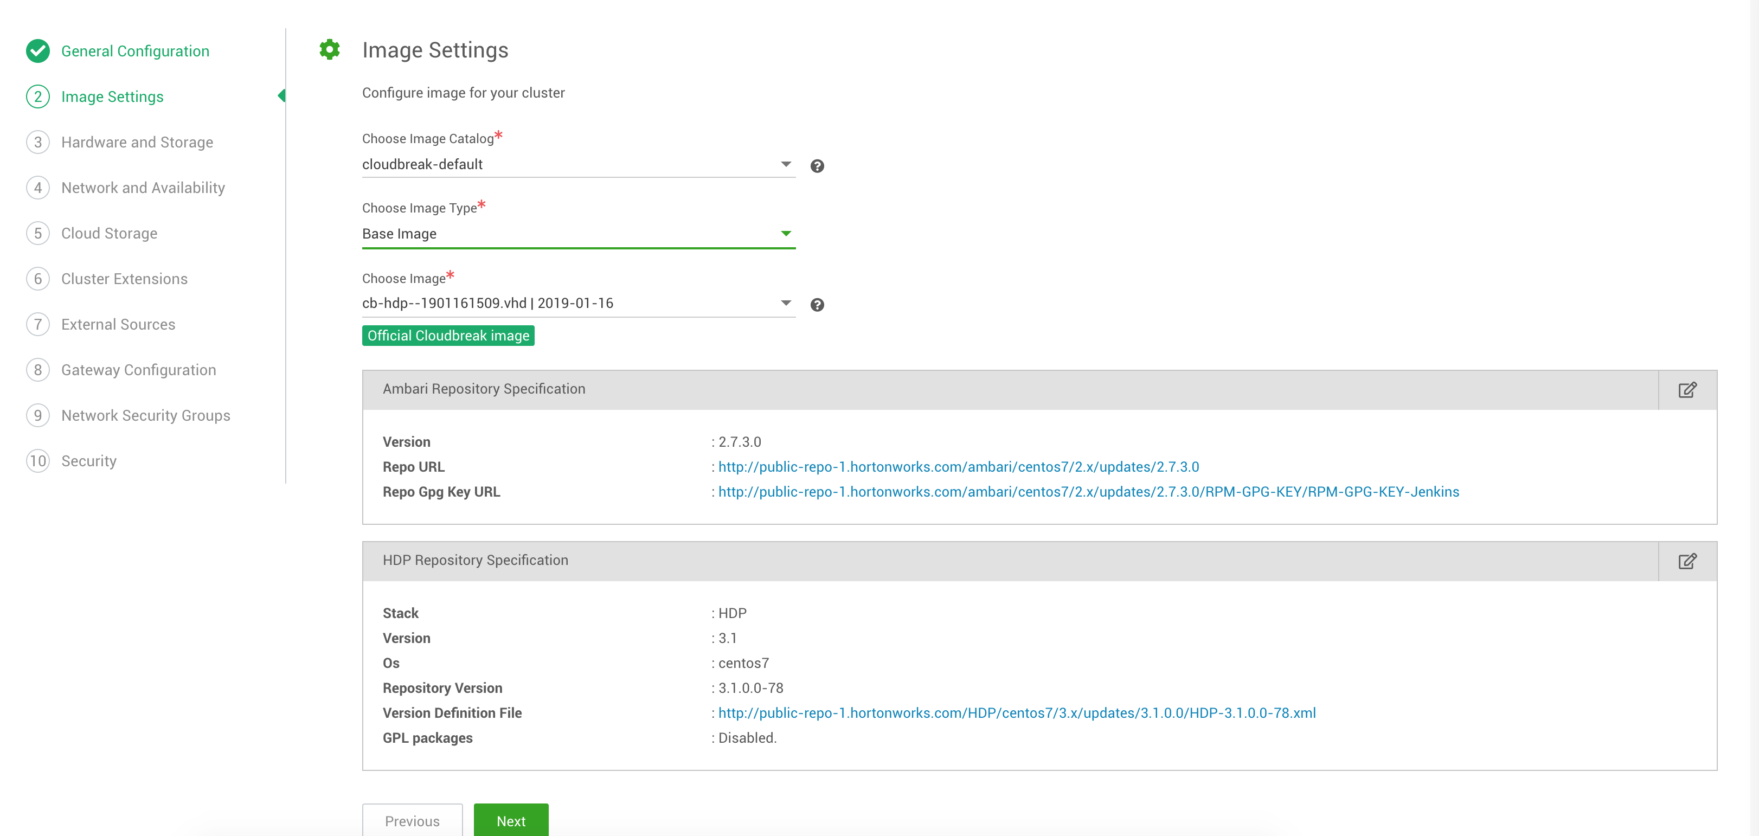Screen dimensions: 1759x836
Task: Click the Image Settings gear icon
Action: [x=330, y=49]
